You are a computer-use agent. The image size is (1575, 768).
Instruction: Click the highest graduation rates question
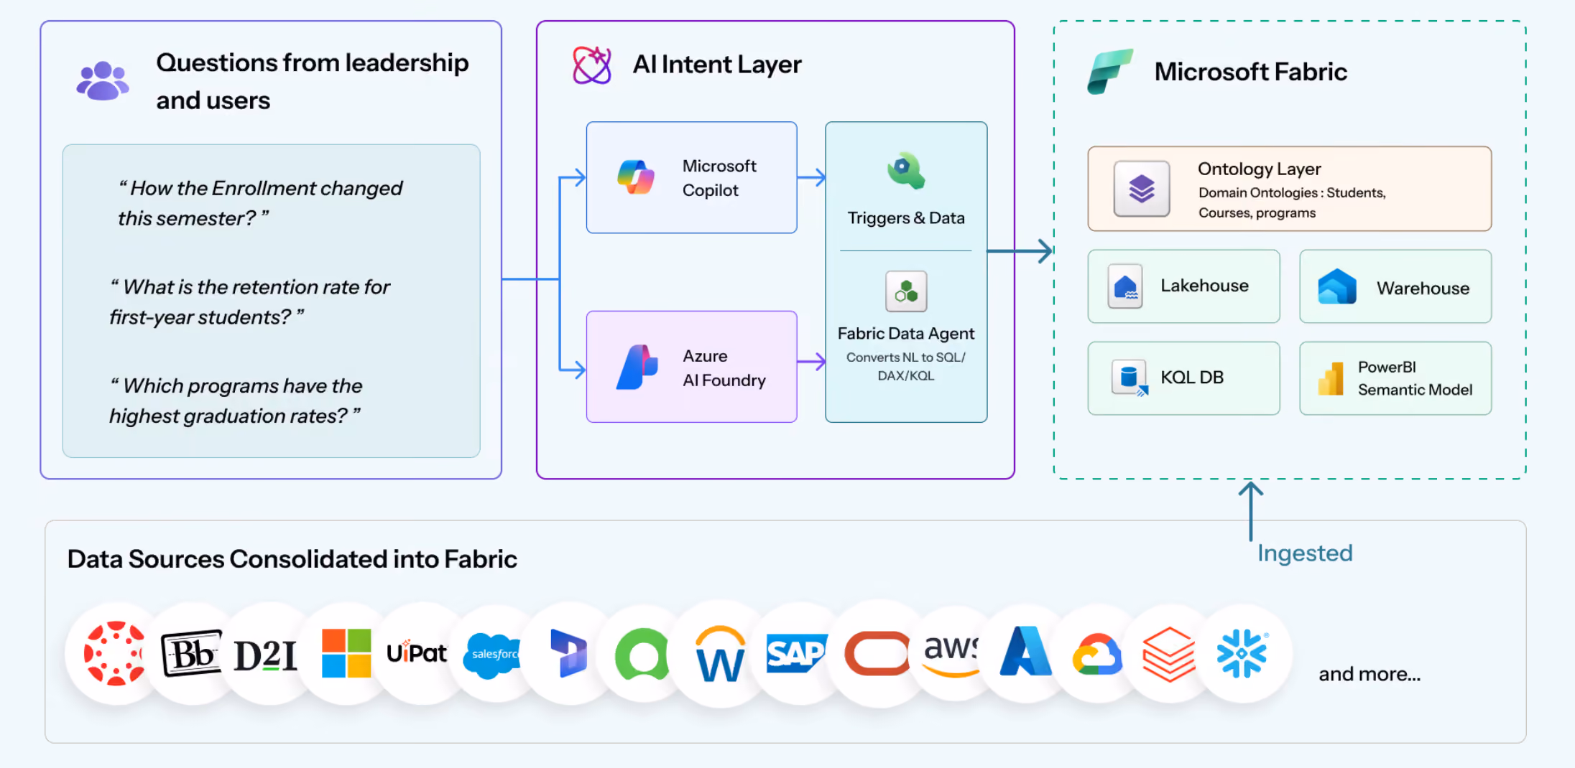(235, 401)
